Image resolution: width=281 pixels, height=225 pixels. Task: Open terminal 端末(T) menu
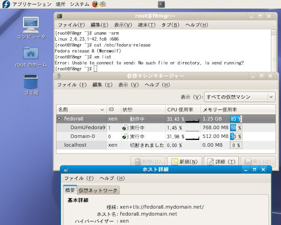click(147, 25)
